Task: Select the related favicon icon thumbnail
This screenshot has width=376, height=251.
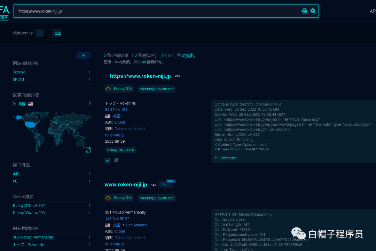Action: click(40, 33)
